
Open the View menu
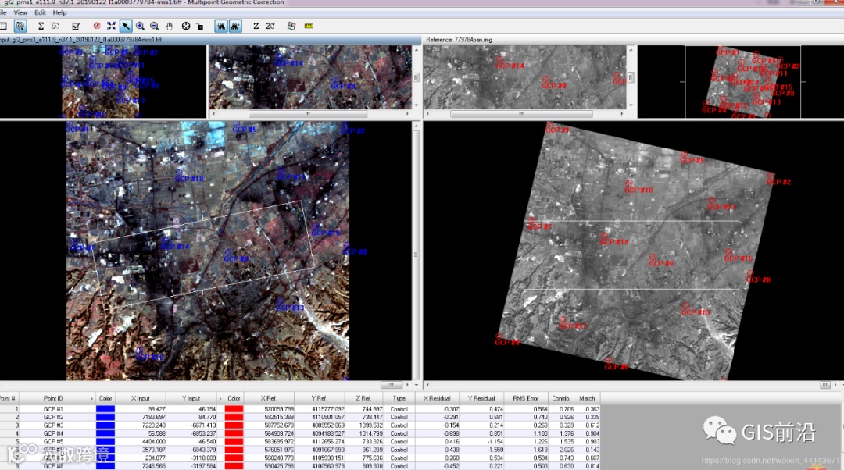pyautogui.click(x=20, y=13)
